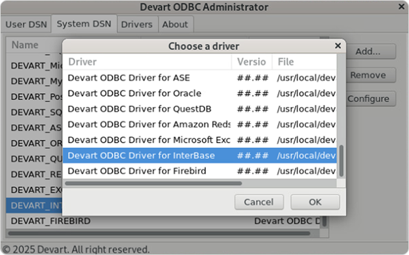Image resolution: width=409 pixels, height=255 pixels.
Task: Select Devart ODBC Driver for QuestDB
Action: pos(200,109)
